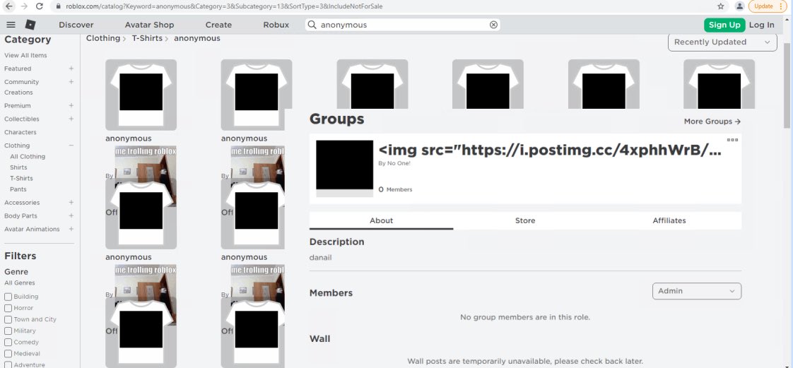Check the Building genre checkbox
This screenshot has width=793, height=368.
(x=8, y=297)
